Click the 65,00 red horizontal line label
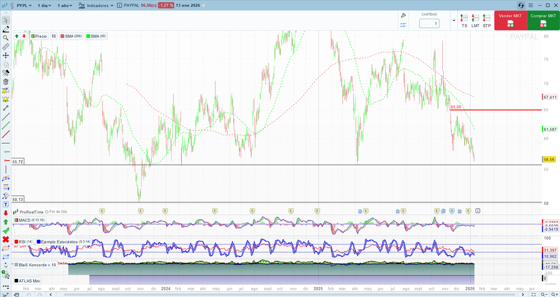 tap(456, 107)
